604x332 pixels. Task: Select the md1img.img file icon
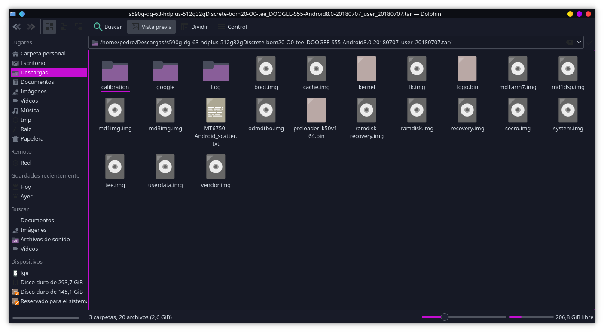tap(115, 110)
